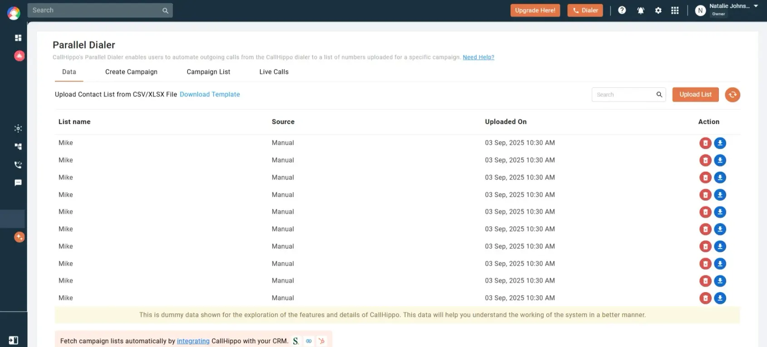This screenshot has height=347, width=767.
Task: Click the HubSpot CRM icon
Action: point(321,341)
